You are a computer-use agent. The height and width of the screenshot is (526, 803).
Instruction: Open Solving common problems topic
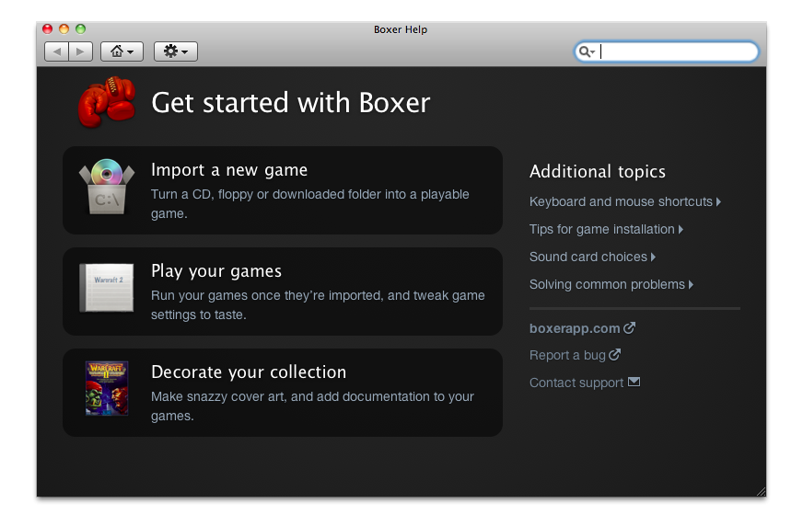pos(608,284)
